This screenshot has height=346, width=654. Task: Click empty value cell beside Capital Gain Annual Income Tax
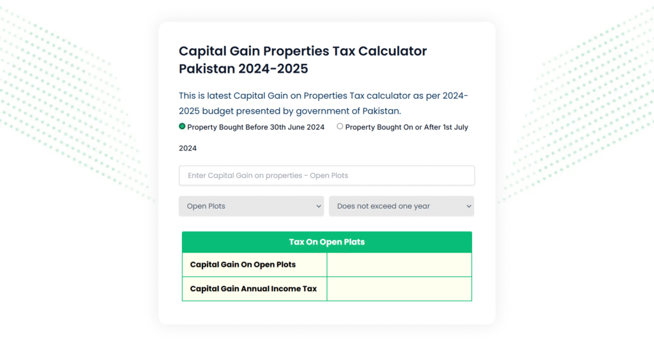tap(399, 289)
